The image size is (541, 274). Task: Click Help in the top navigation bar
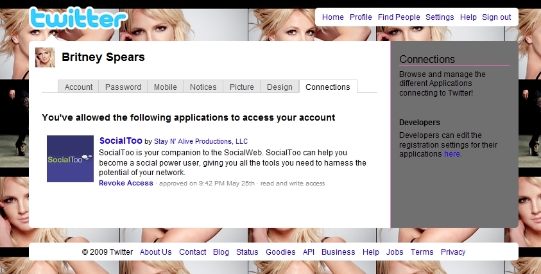[468, 17]
